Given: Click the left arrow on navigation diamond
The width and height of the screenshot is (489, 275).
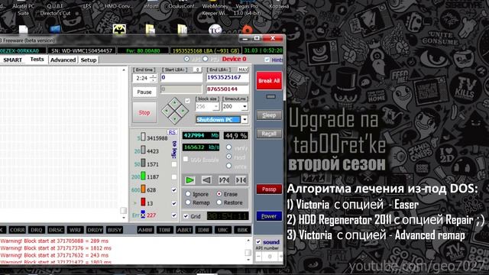Looking at the screenshot, I should (x=167, y=111).
